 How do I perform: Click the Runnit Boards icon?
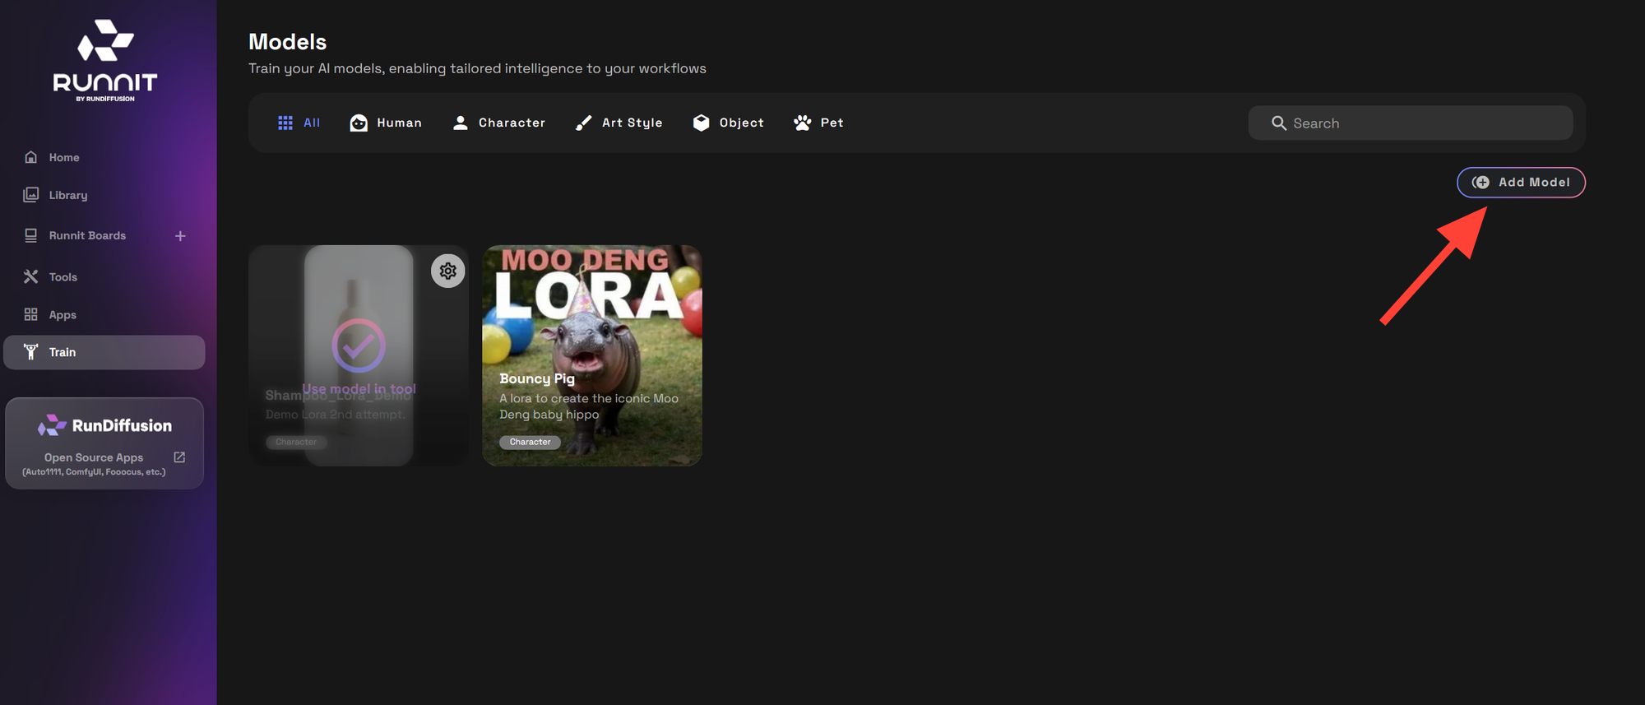(31, 235)
